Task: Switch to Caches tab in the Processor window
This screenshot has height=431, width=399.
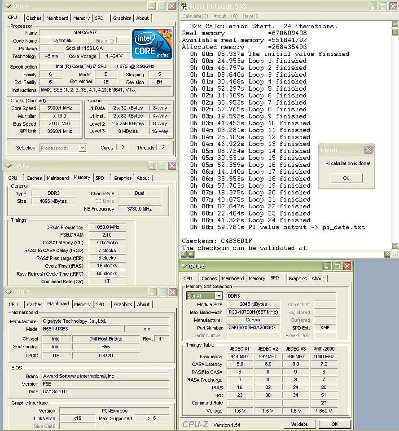Action: click(34, 18)
